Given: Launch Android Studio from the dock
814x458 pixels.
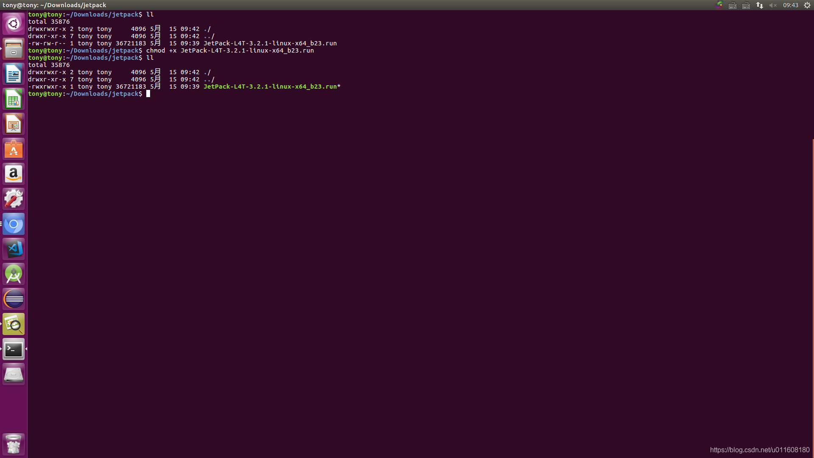Looking at the screenshot, I should click(14, 274).
